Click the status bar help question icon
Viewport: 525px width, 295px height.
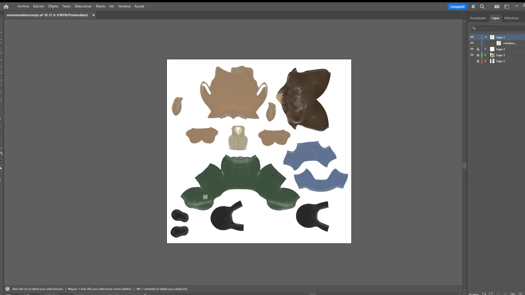click(7, 289)
